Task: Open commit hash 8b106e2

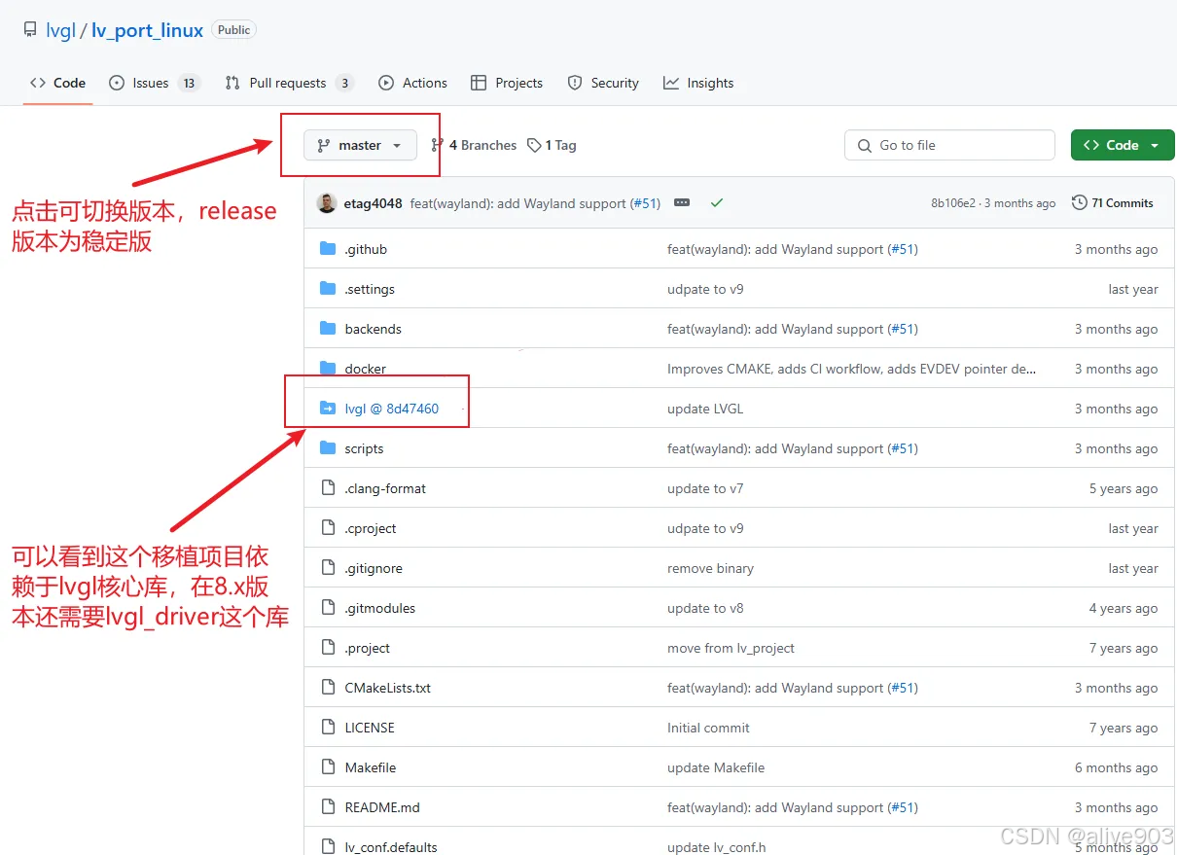Action: 953,203
